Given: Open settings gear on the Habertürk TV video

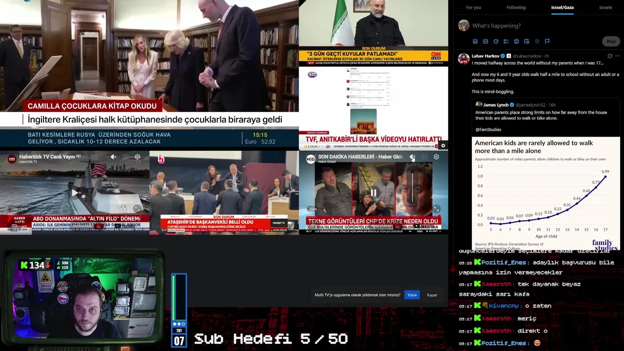Looking at the screenshot, I should (137, 157).
